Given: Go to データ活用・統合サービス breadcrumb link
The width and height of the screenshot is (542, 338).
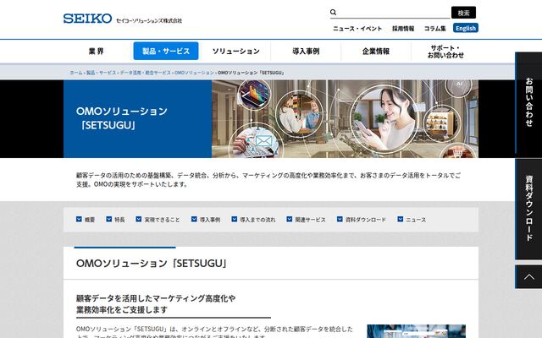Looking at the screenshot, I should point(146,73).
